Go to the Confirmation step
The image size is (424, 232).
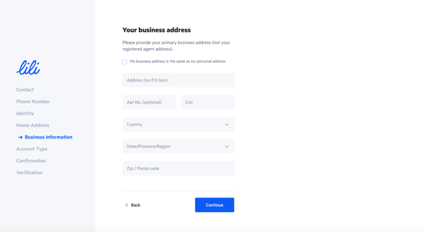(x=31, y=161)
